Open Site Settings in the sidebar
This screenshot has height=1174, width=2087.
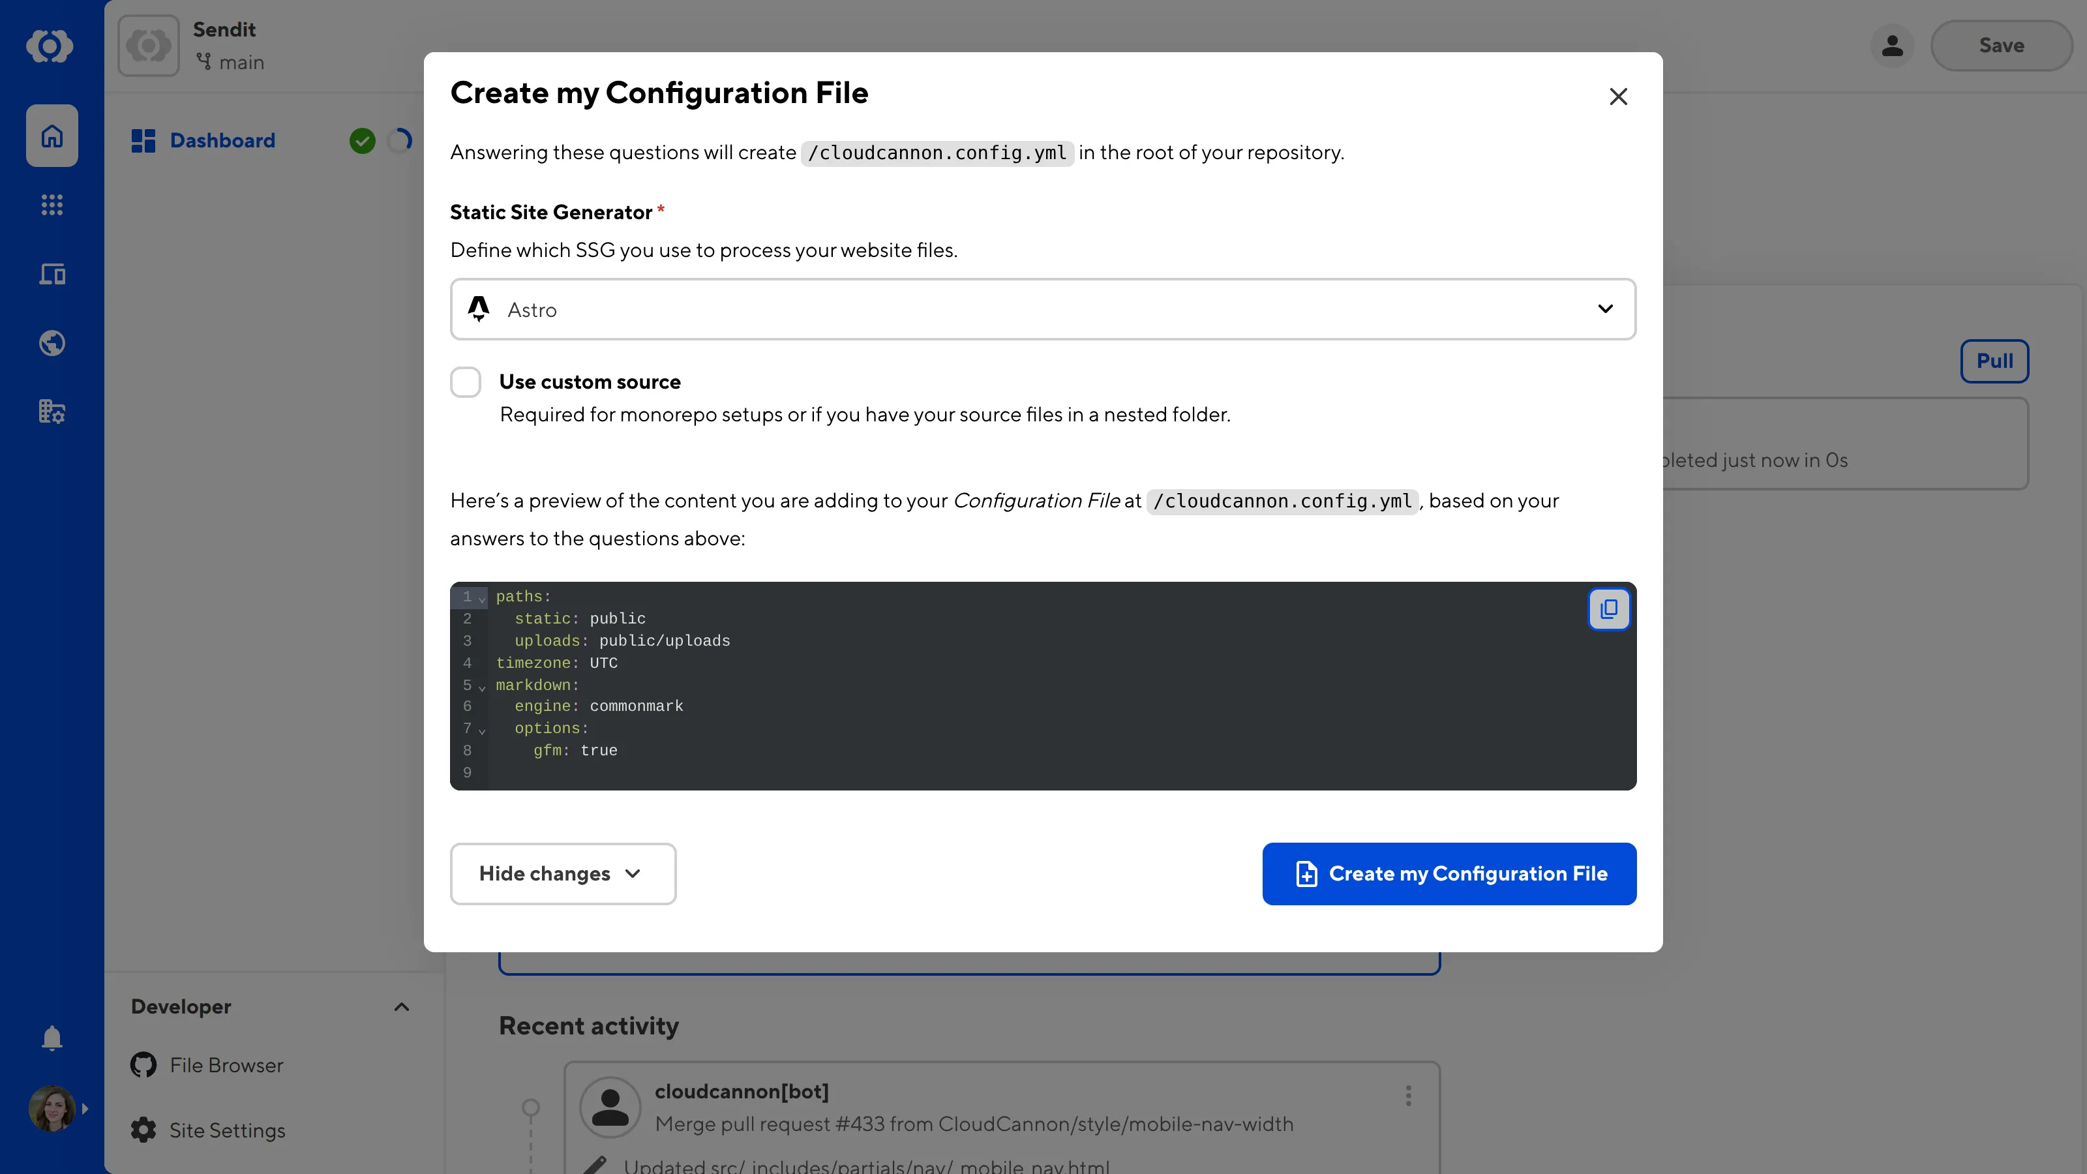[x=227, y=1130]
